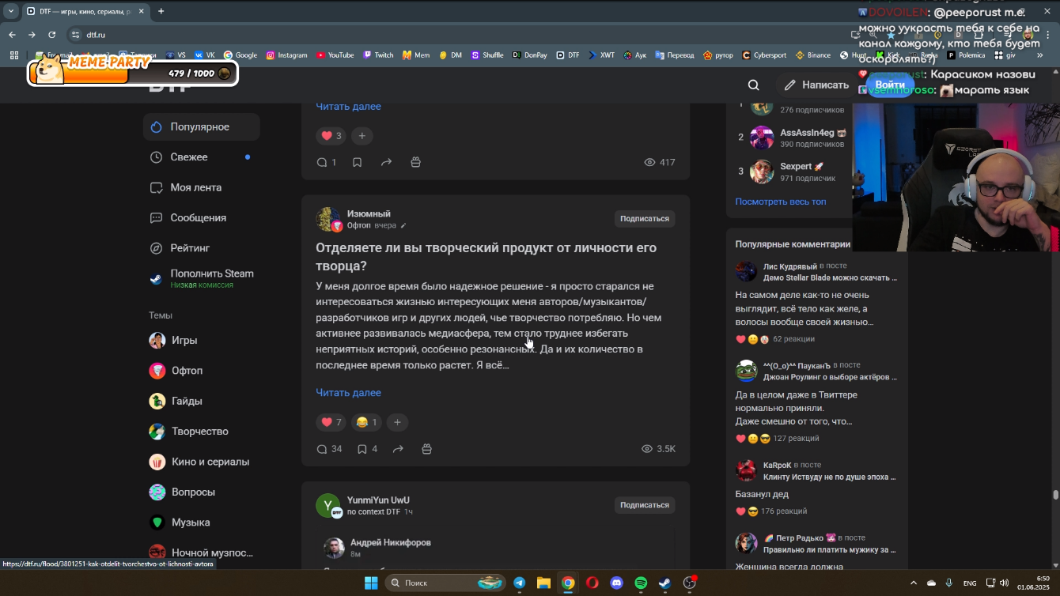Open the DonPay bookmark

point(530,55)
